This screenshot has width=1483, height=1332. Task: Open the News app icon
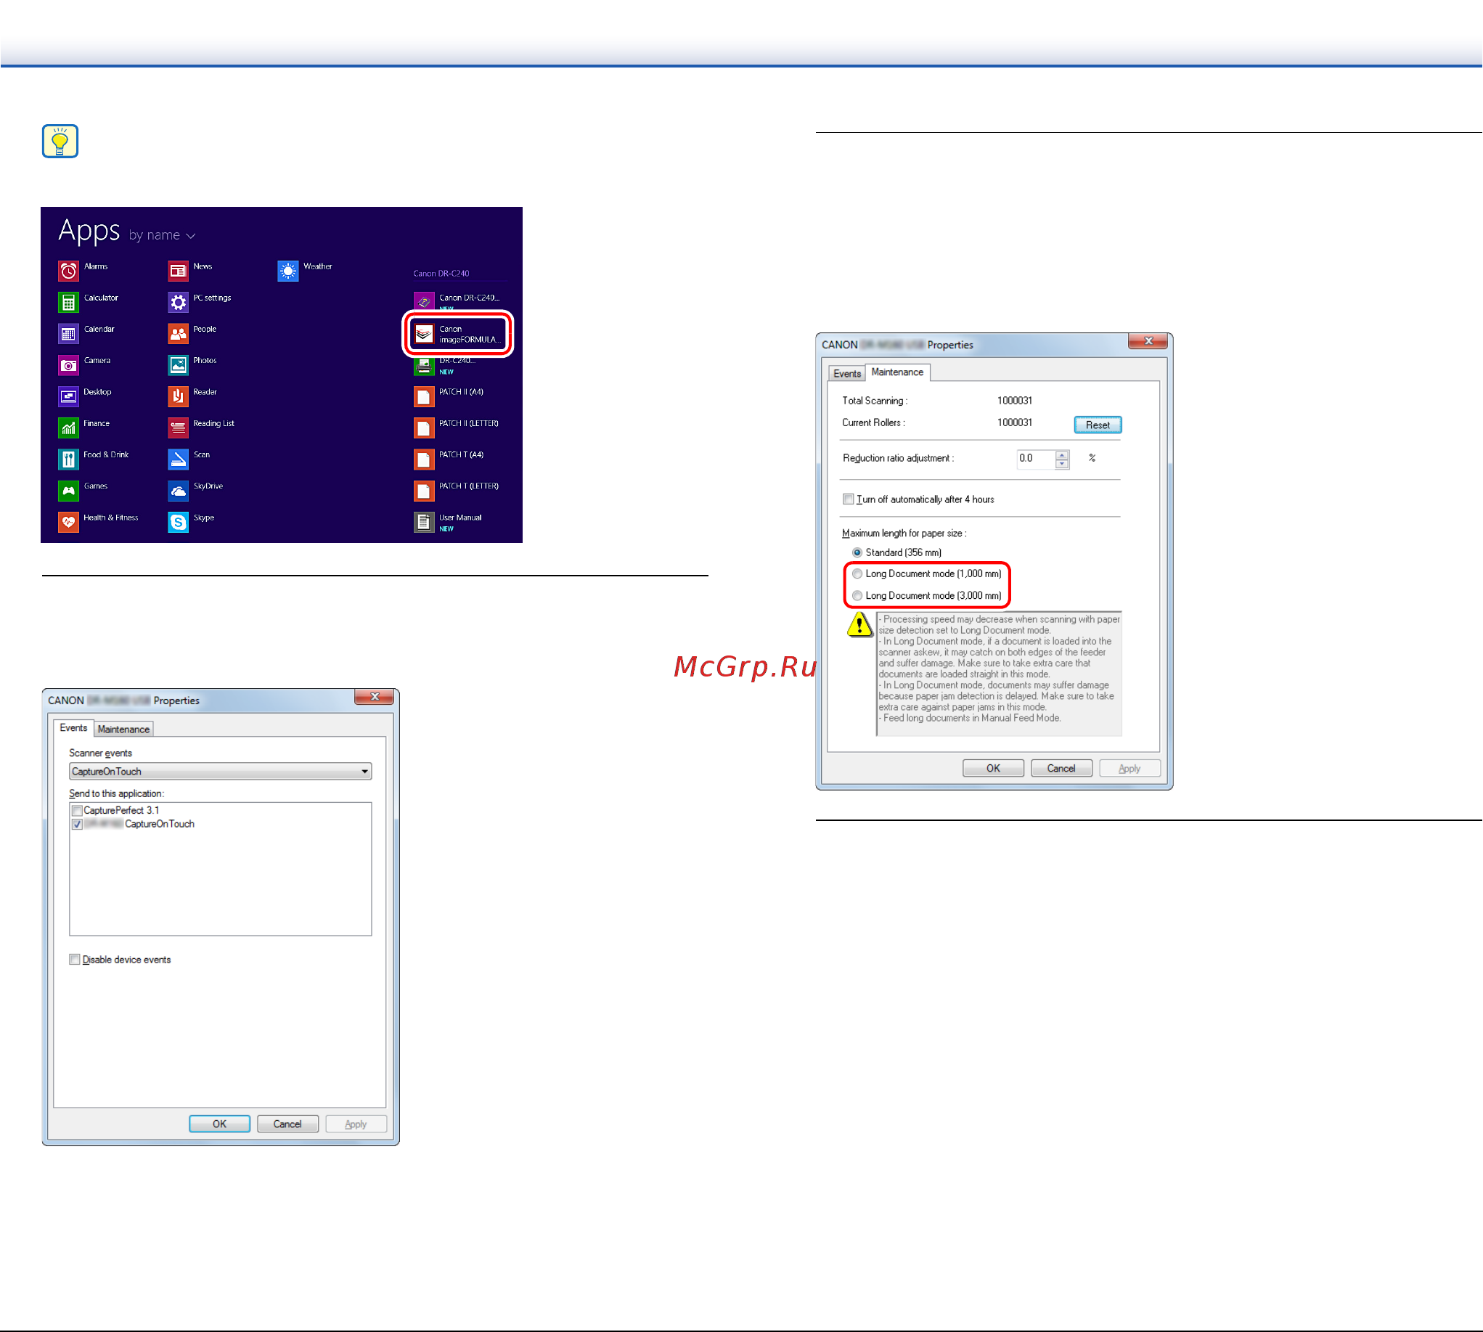tap(178, 271)
